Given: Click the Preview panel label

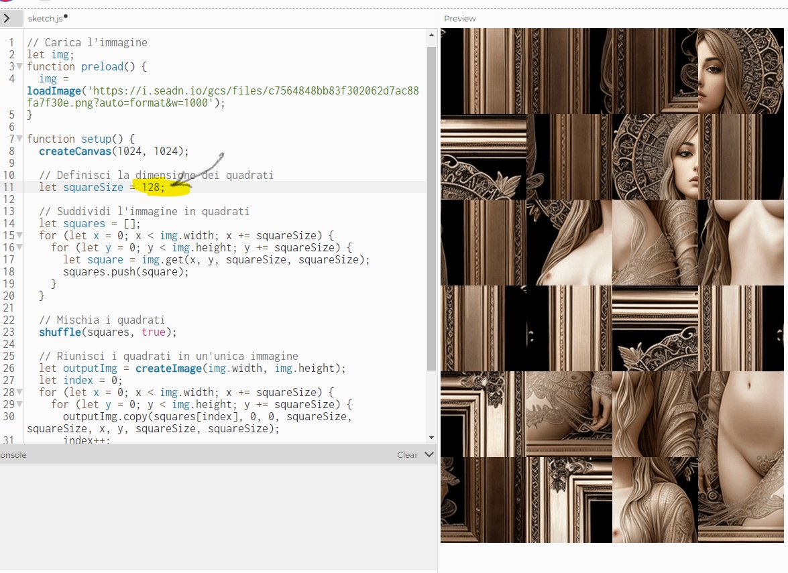Looking at the screenshot, I should 459,19.
